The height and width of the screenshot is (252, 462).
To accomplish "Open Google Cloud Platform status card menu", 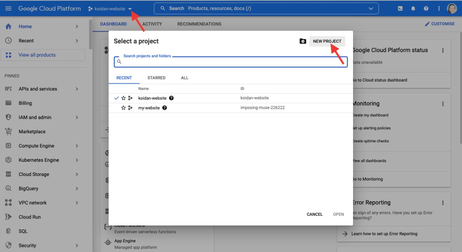I will pyautogui.click(x=443, y=50).
